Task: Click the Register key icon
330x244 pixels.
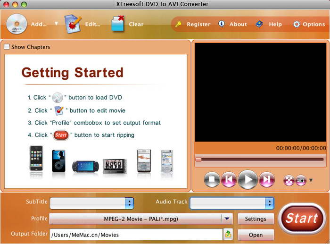Action: (178, 24)
